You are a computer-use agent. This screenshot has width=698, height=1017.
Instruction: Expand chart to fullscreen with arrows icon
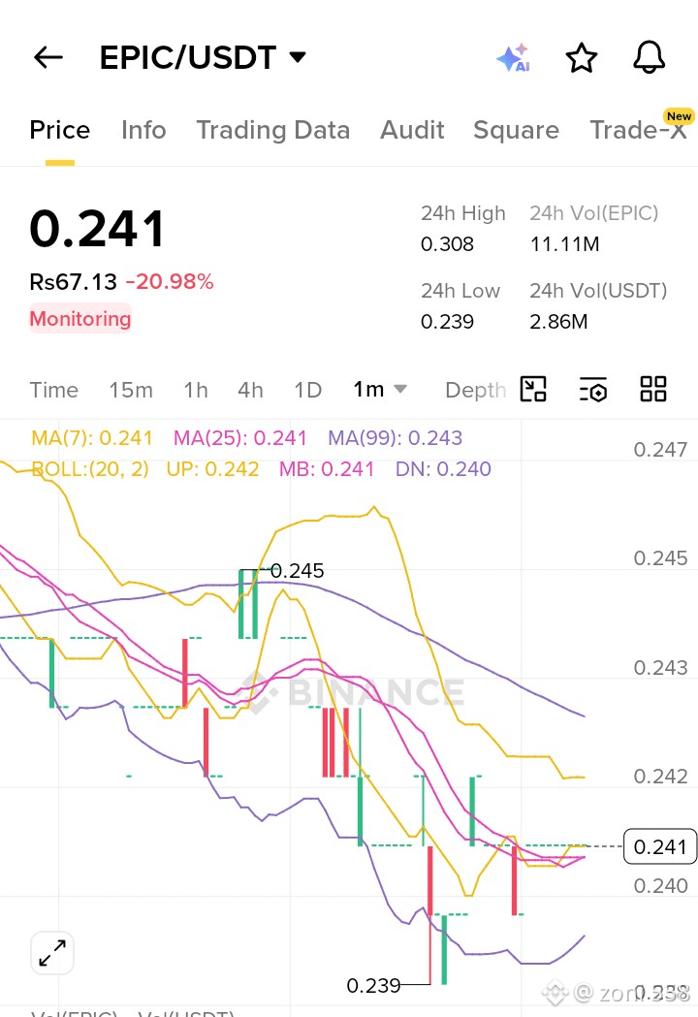point(52,953)
